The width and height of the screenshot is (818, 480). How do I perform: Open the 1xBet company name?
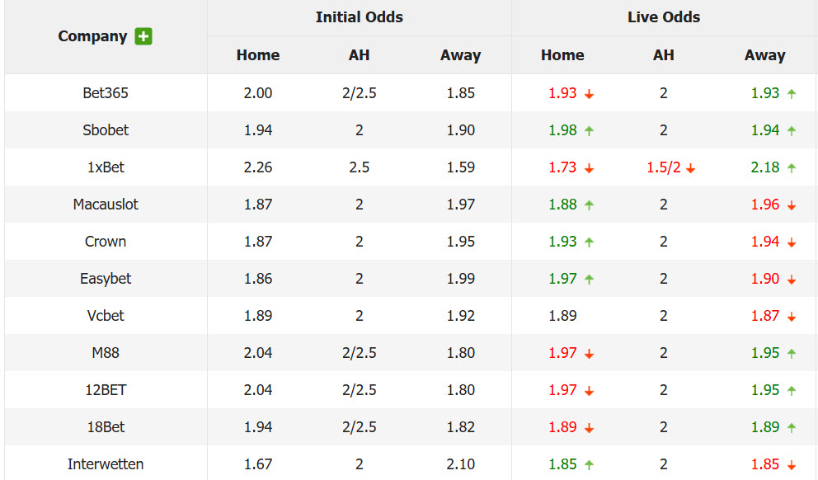106,167
